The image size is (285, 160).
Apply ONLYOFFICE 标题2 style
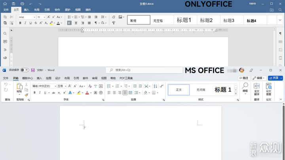(x=206, y=20)
